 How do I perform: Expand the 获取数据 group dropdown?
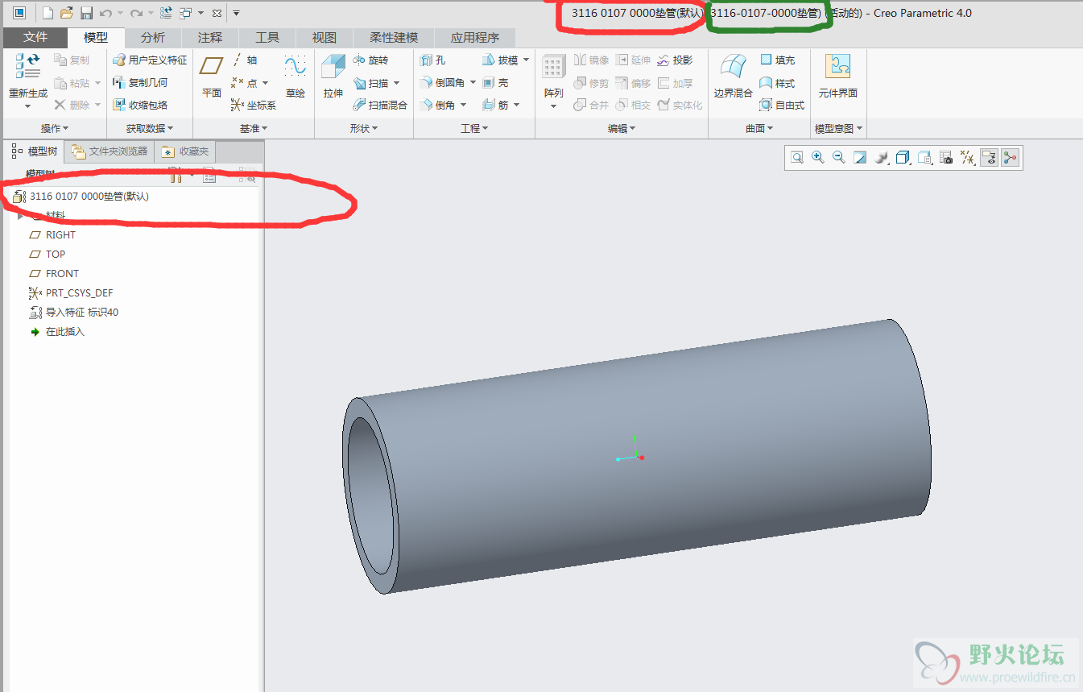[x=150, y=128]
